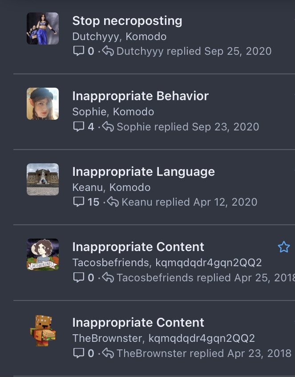Image resolution: width=295 pixels, height=377 pixels.
Task: Click reply arrow icon beside Sophie replied
Action: click(x=108, y=126)
